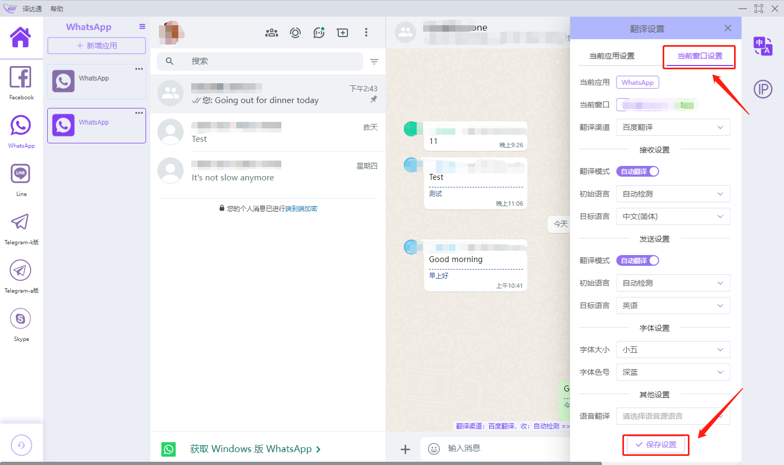This screenshot has width=784, height=465.
Task: Switch to 当前应用设置 tab
Action: click(612, 56)
